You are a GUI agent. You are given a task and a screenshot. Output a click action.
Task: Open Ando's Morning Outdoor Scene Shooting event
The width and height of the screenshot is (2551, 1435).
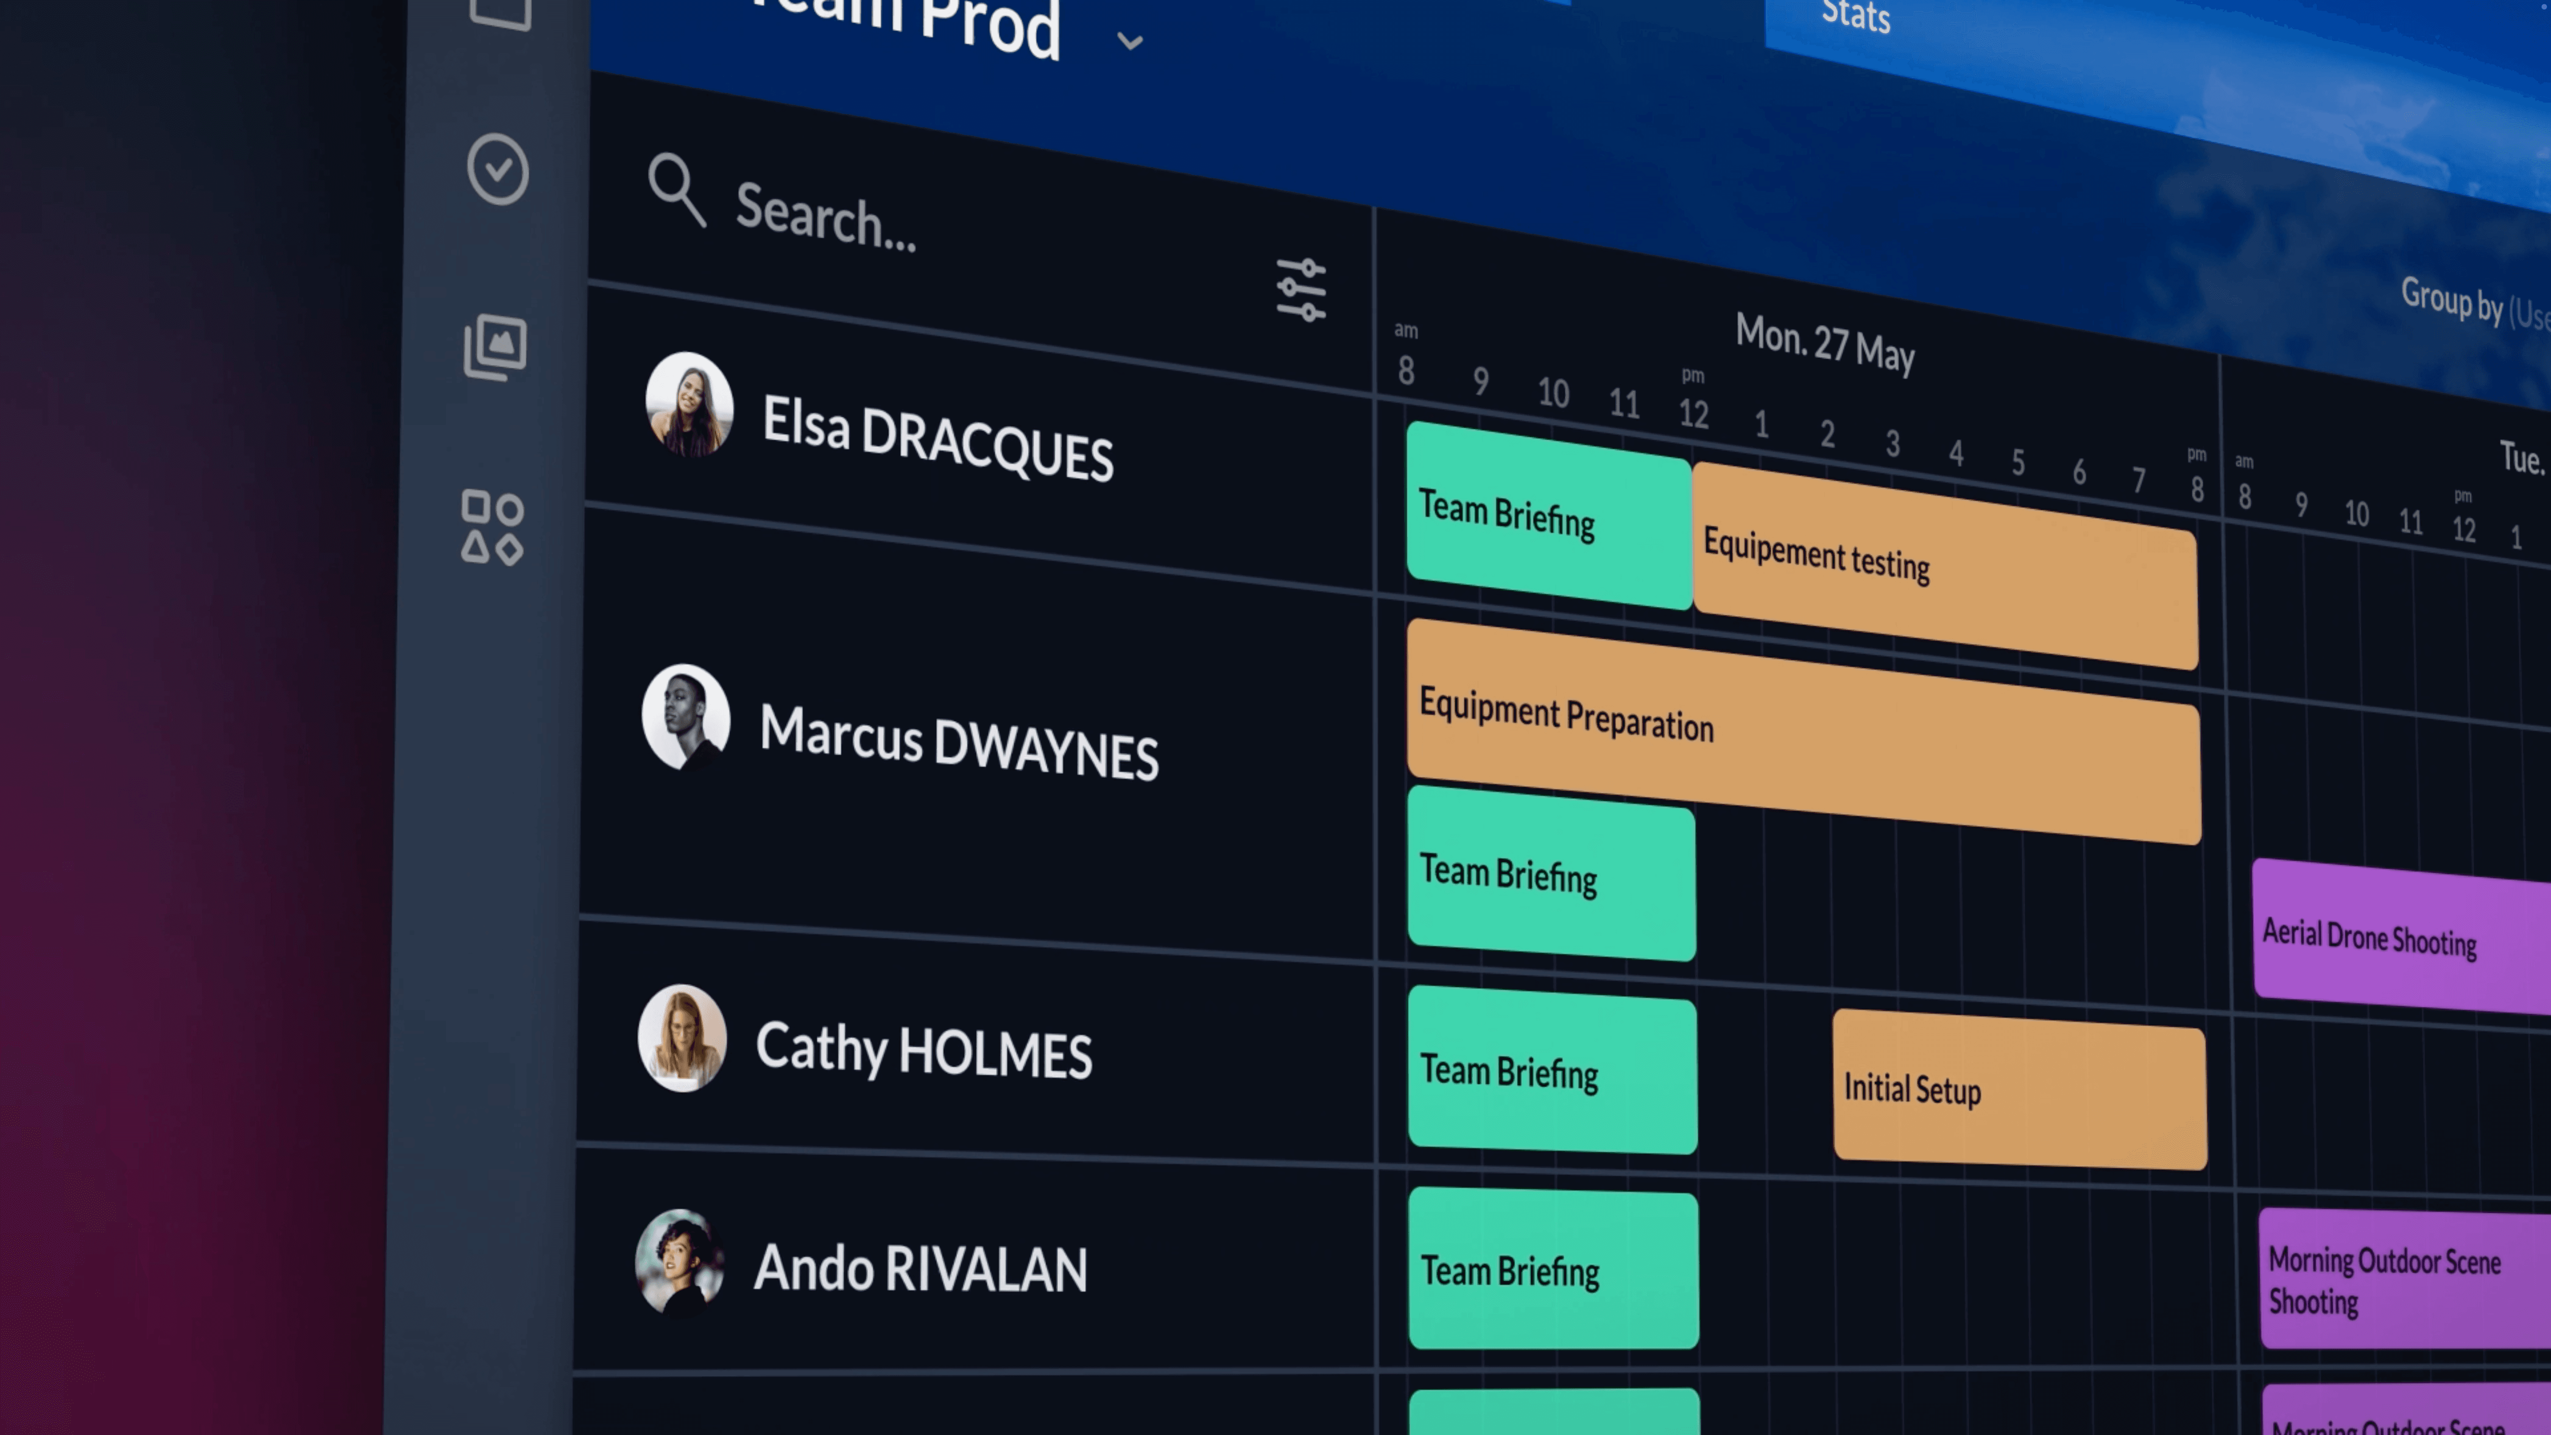tap(2404, 1279)
